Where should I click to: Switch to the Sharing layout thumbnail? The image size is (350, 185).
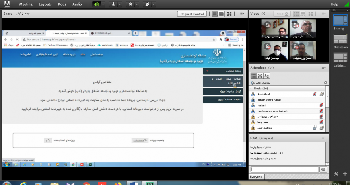coord(340,20)
